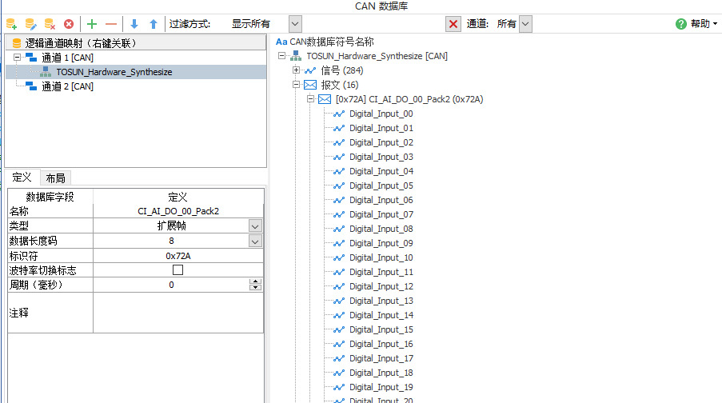The image size is (722, 403).
Task: Click the blue move down arrow
Action: (x=134, y=24)
